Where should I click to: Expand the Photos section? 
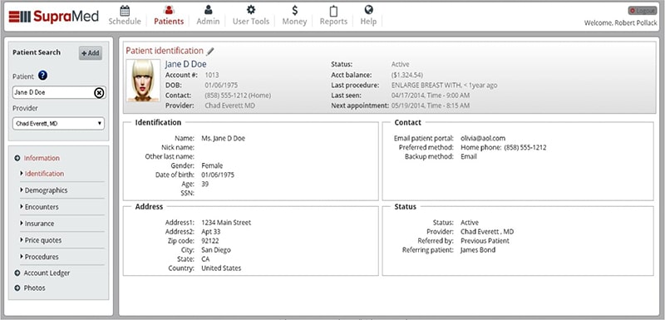[17, 288]
